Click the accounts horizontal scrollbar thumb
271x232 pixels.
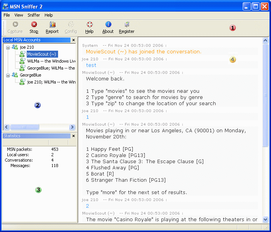24,127
